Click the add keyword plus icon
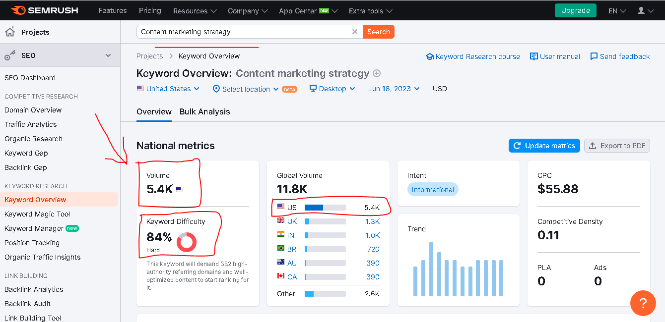This screenshot has height=322, width=665. 377,73
